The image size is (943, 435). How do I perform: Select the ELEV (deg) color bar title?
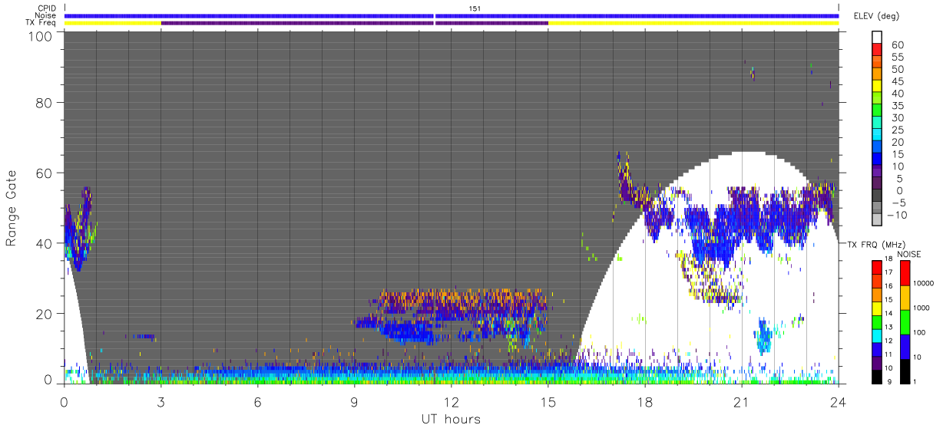[877, 15]
